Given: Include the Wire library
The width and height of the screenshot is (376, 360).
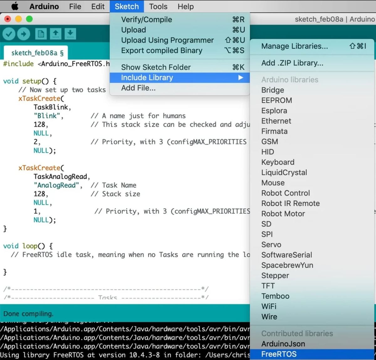Looking at the screenshot, I should pos(312,317).
